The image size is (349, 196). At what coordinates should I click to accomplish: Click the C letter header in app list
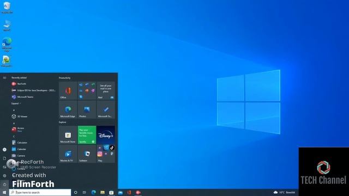click(14, 136)
